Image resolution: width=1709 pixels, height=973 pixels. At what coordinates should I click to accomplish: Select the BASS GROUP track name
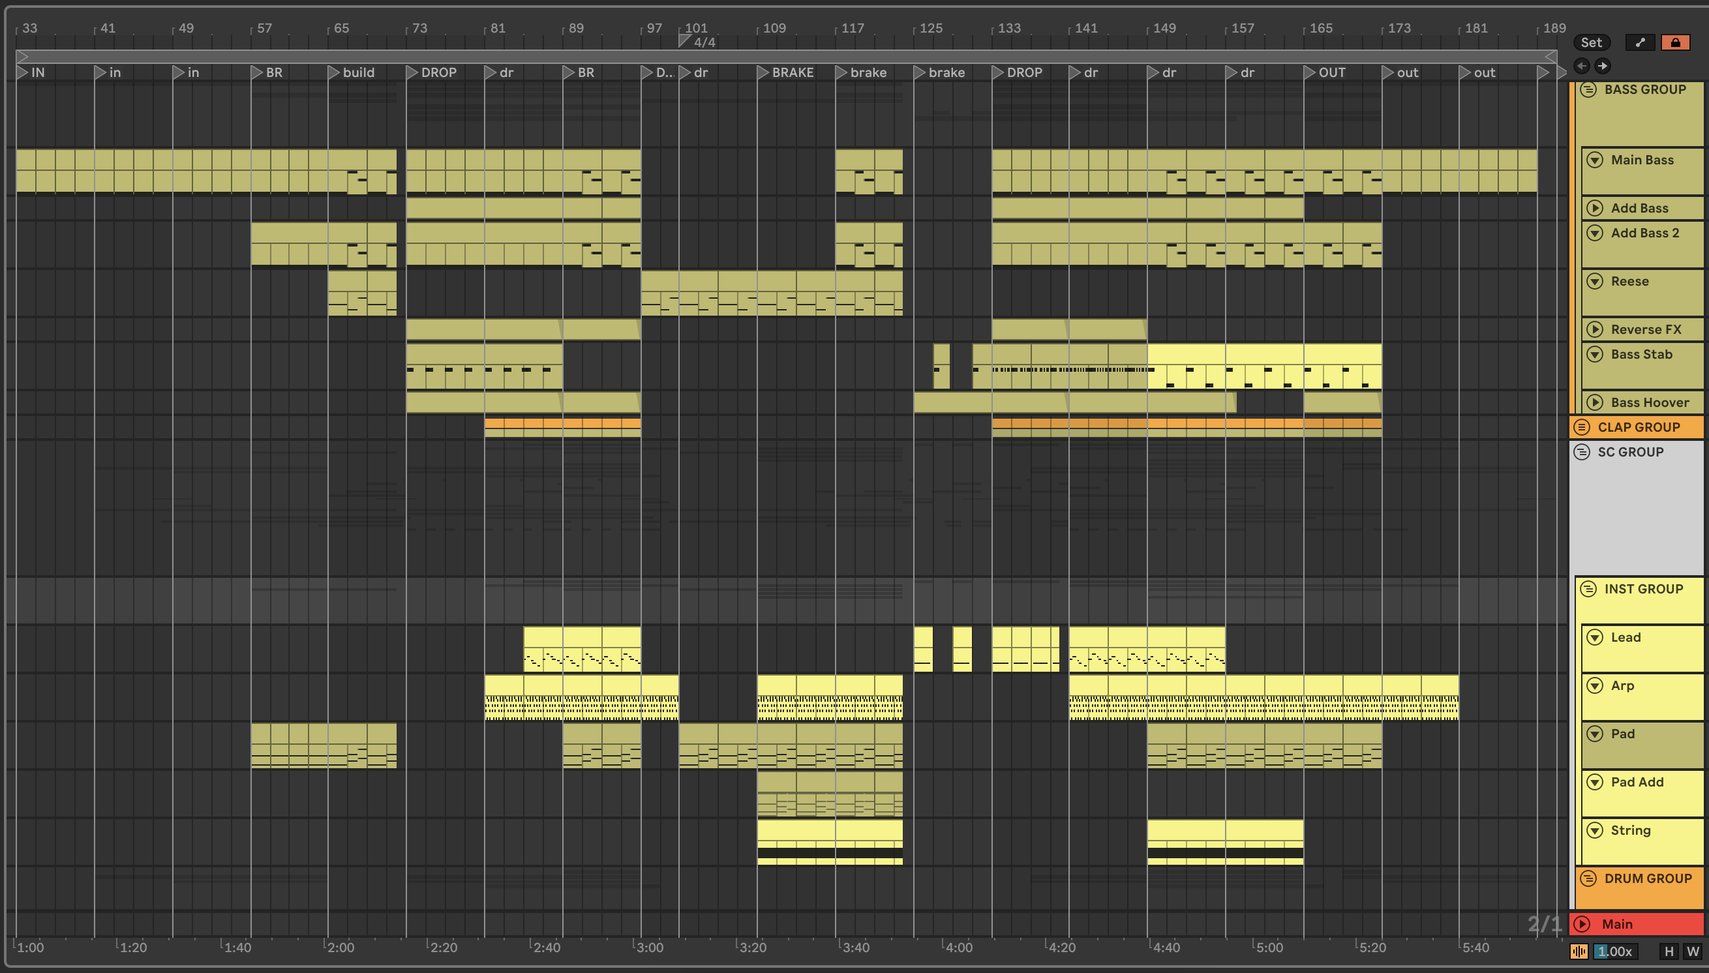[1645, 89]
